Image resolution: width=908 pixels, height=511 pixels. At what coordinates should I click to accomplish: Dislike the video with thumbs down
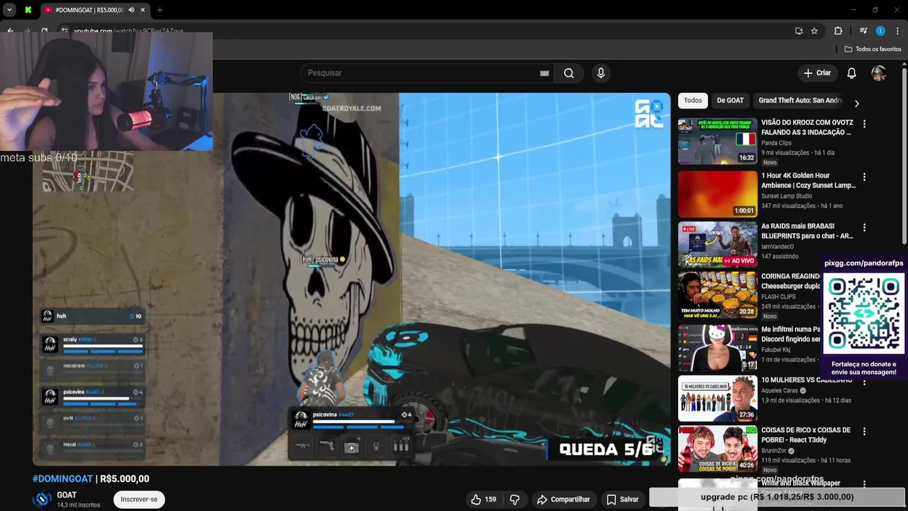coord(515,500)
